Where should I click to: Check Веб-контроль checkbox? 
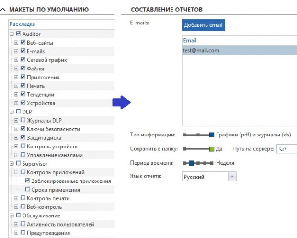(x=23, y=206)
